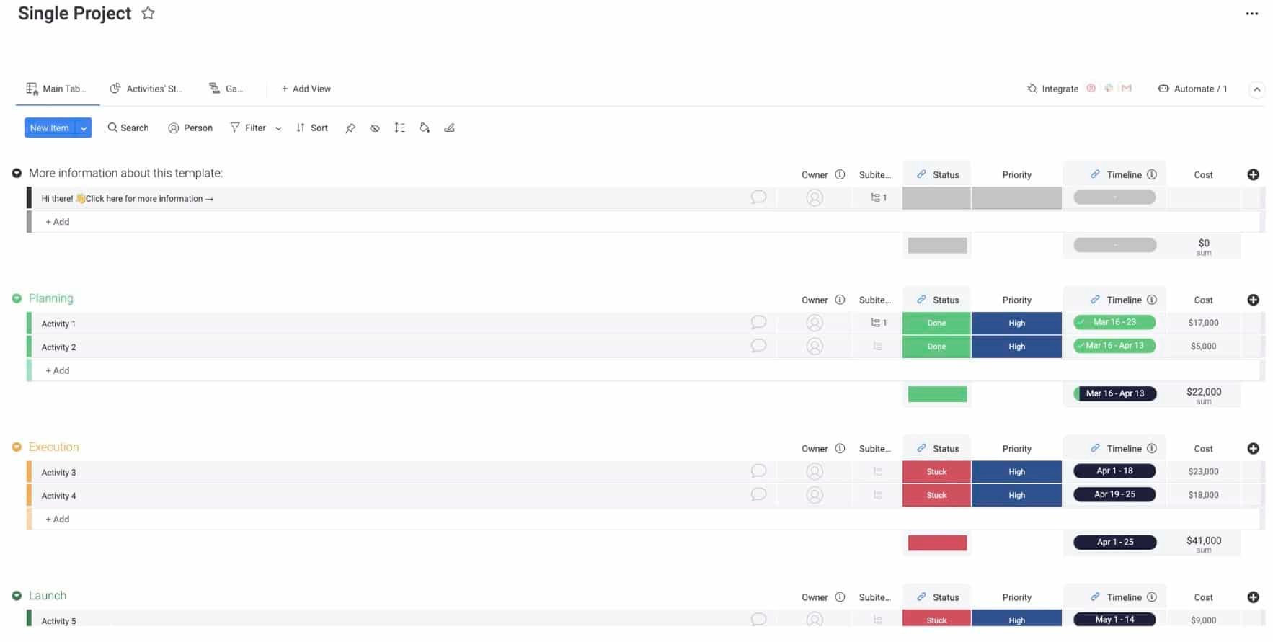Viewport: 1273px width, 642px height.
Task: Click Status column header in Planning group
Action: 936,300
